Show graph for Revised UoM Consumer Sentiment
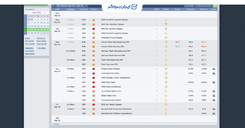The image size is (245, 128). click(x=214, y=109)
